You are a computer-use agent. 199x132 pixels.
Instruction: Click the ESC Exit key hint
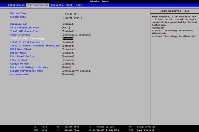(40, 130)
